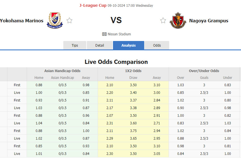The width and height of the screenshot is (241, 160).
Task: Click Asian handicap away odds 0.98
Action: [86, 85]
